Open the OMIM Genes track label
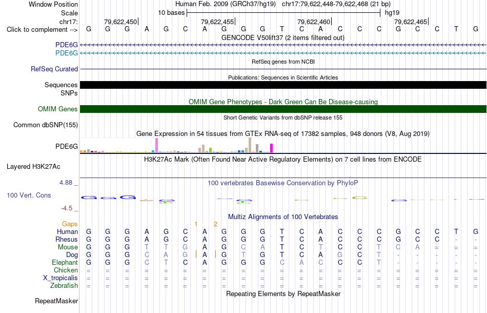The height and width of the screenshot is (313, 487). pyautogui.click(x=57, y=109)
